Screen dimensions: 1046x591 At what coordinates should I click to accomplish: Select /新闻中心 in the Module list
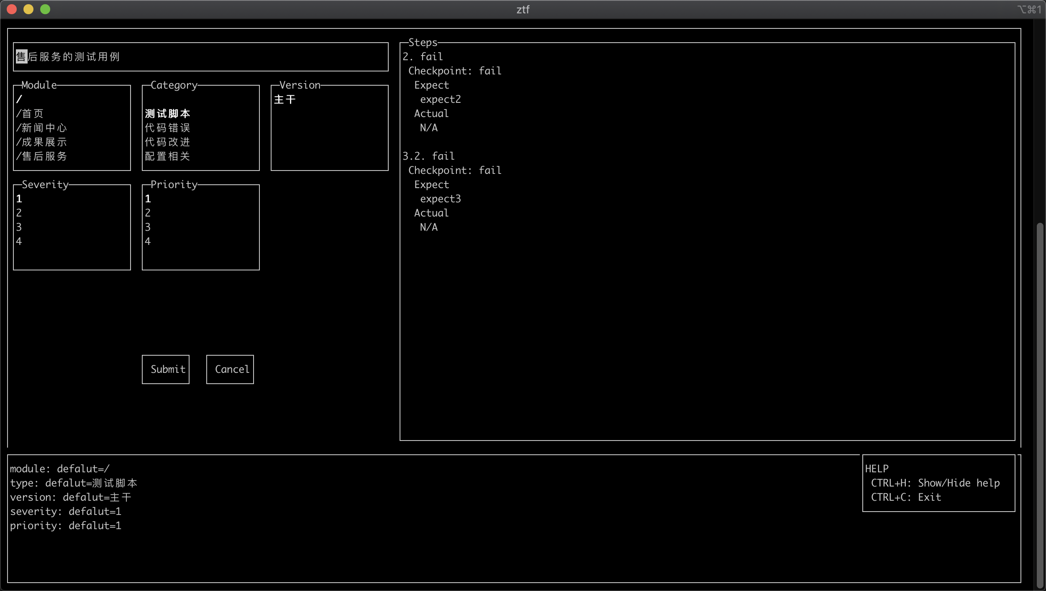click(x=41, y=128)
